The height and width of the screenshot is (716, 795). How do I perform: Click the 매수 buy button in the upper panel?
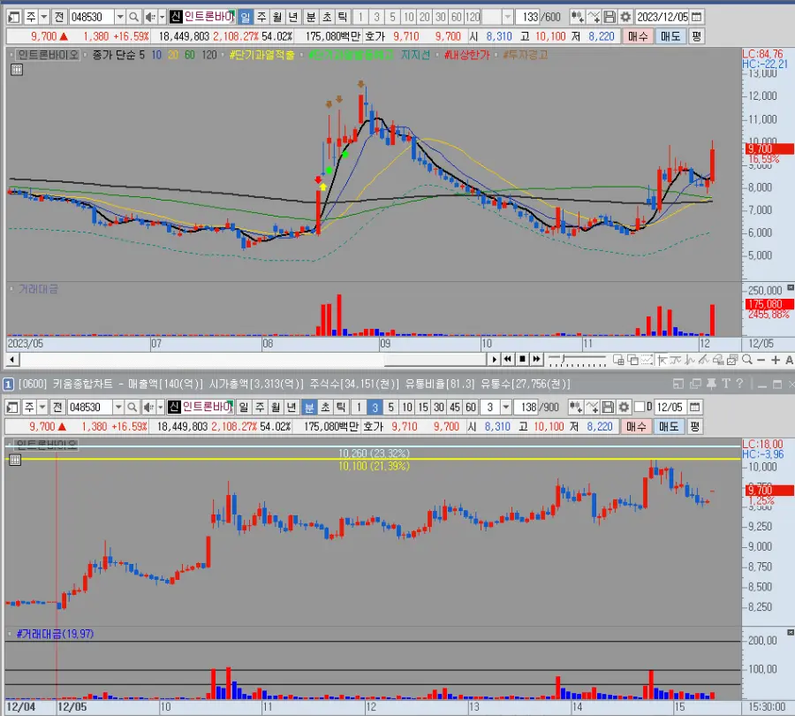(x=638, y=36)
